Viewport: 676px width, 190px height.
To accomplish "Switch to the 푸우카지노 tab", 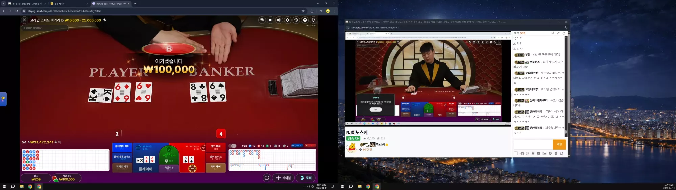I will pos(69,3).
